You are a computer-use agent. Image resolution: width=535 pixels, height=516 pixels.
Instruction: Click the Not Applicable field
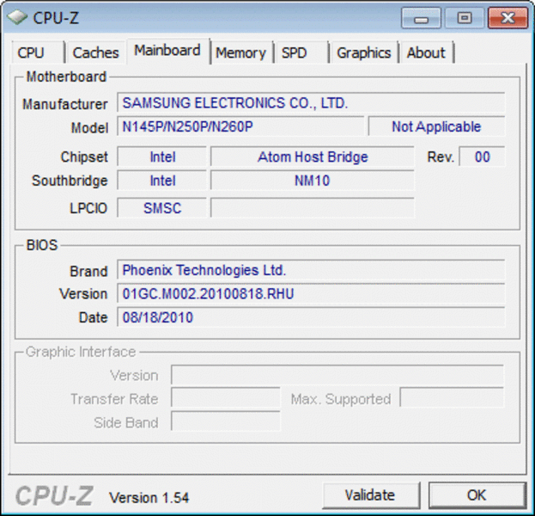pos(436,126)
